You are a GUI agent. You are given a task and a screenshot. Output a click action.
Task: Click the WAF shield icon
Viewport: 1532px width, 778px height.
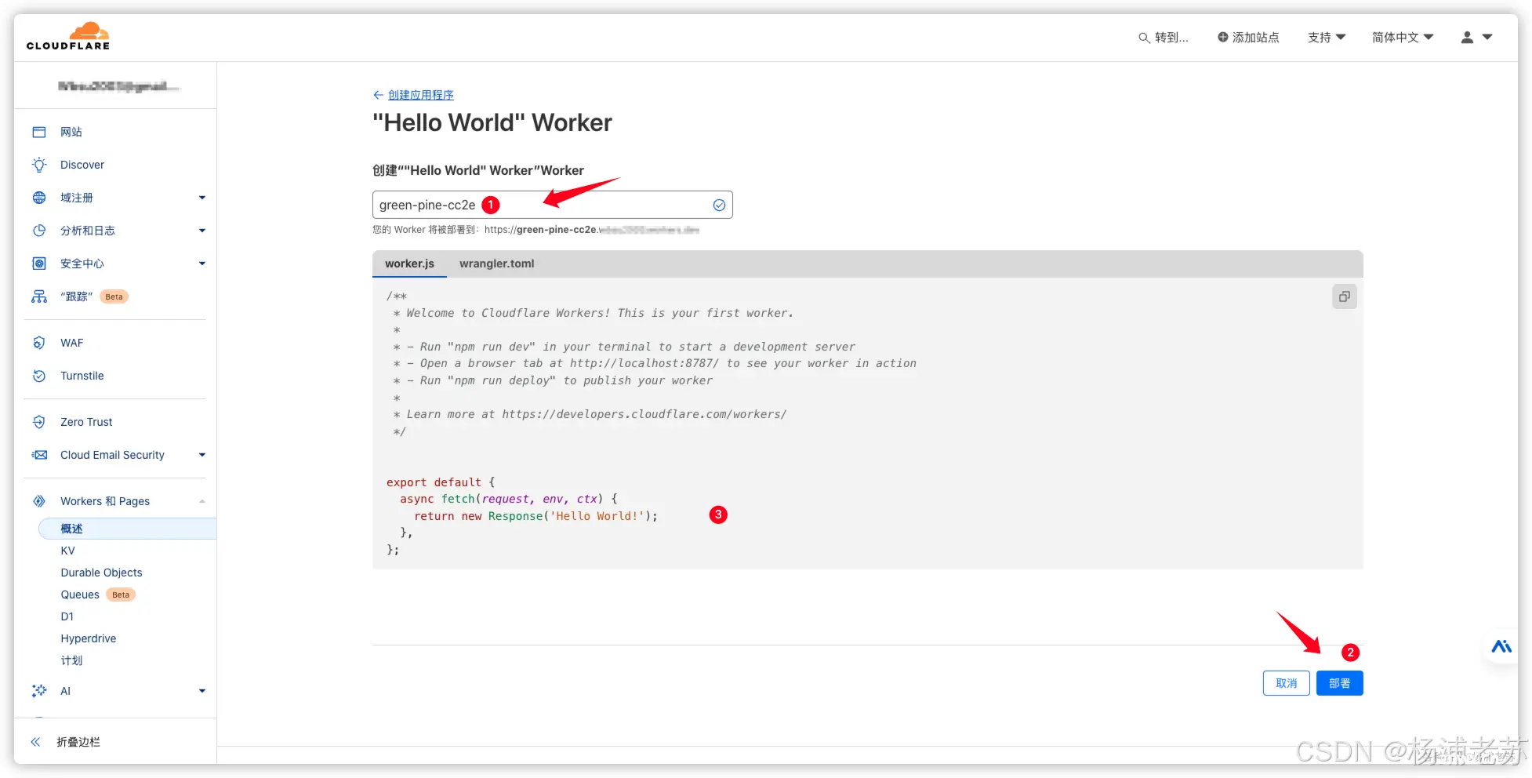(x=39, y=343)
